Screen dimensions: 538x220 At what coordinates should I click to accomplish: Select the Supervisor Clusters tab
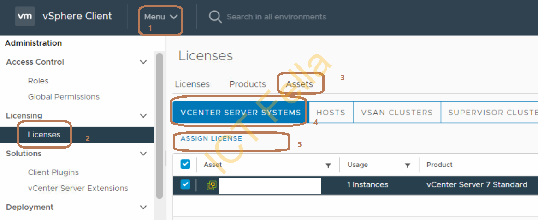tap(489, 112)
